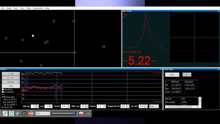Increase RA Agr with up arrow
The image size is (220, 124).
coord(37,105)
